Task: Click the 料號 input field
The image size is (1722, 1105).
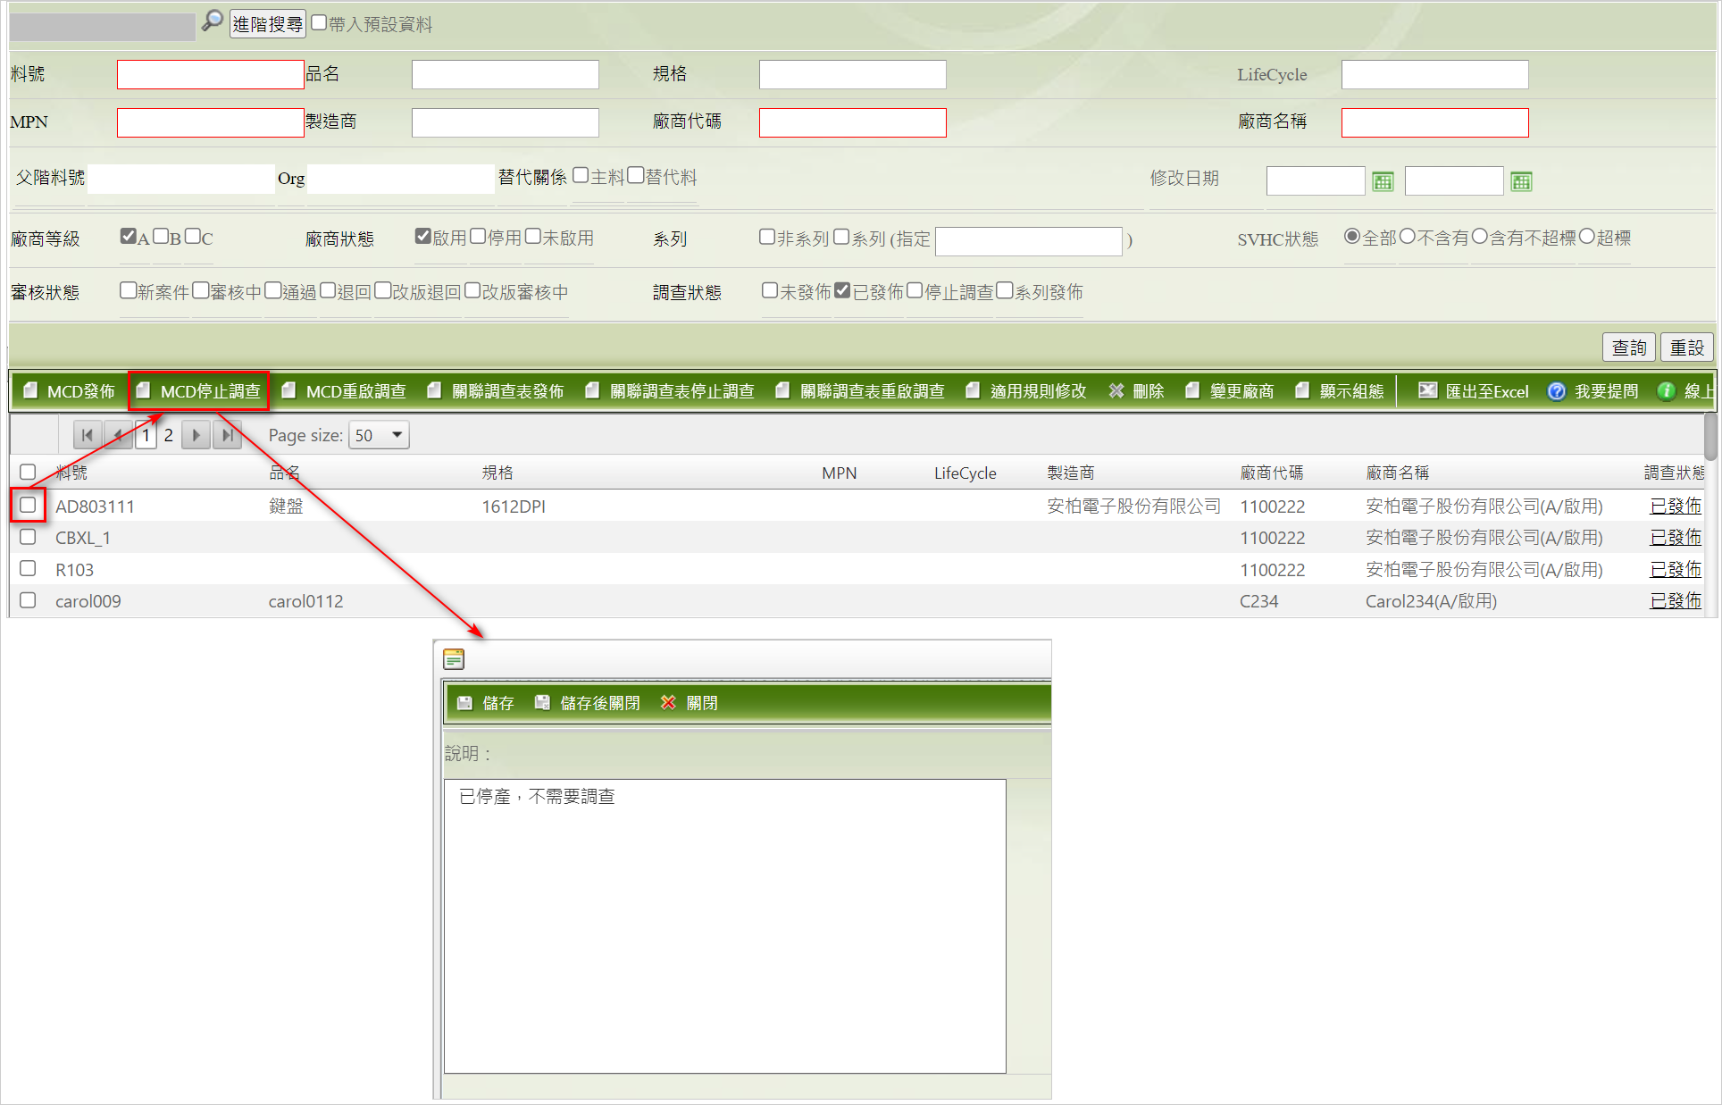Action: coord(211,74)
